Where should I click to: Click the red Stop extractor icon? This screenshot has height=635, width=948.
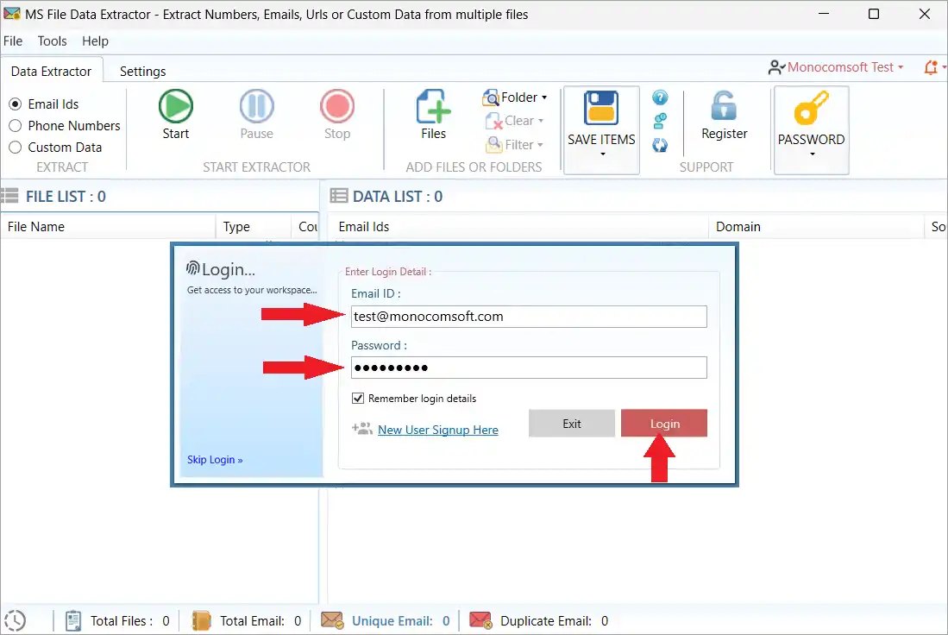pyautogui.click(x=336, y=106)
